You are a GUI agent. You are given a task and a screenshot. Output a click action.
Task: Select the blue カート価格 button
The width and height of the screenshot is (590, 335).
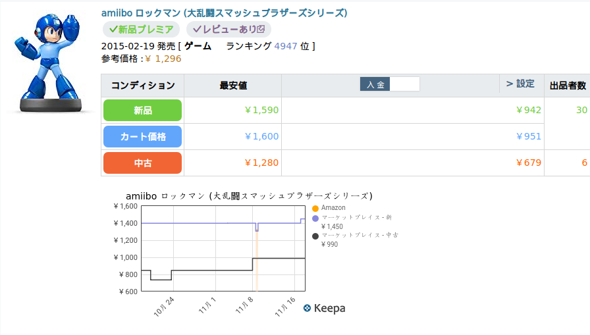click(142, 137)
